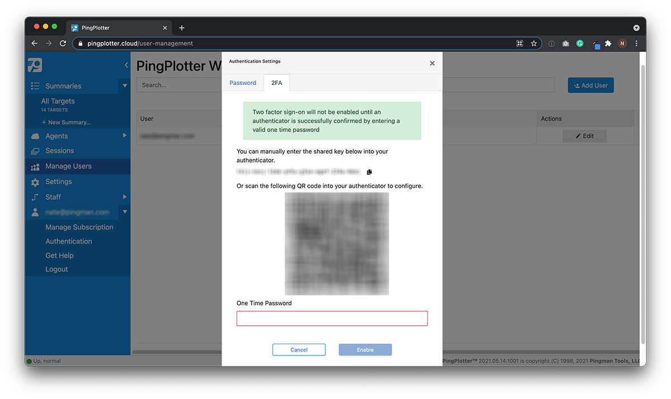Viewport: 671px width, 399px height.
Task: Click the Grammarly extension icon
Action: [580, 44]
